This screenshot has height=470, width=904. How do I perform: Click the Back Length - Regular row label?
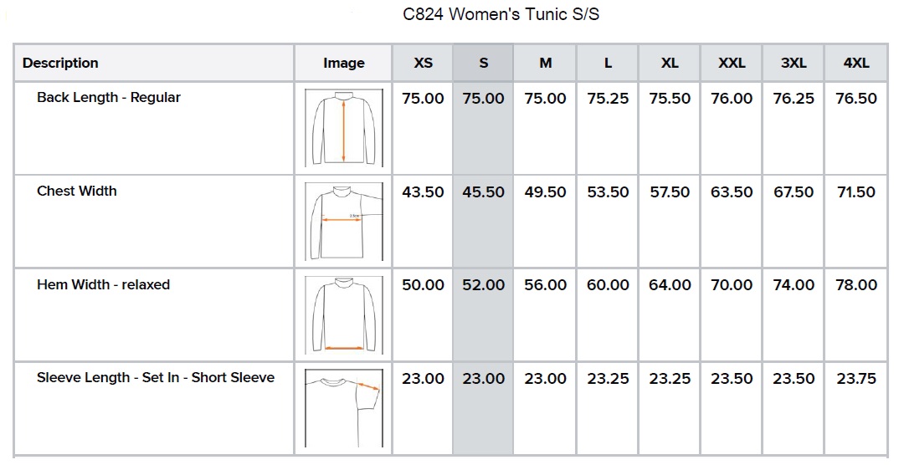point(109,97)
